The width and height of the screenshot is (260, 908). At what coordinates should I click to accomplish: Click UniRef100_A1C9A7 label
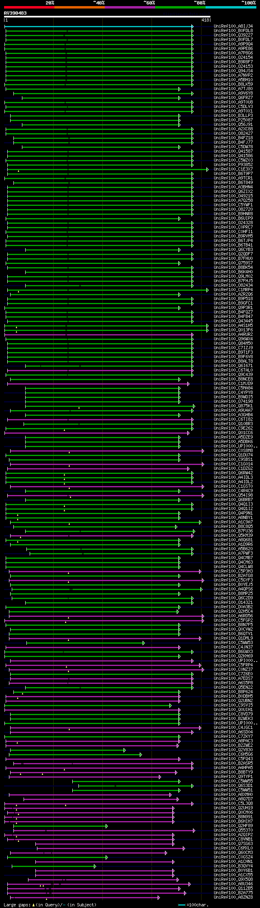[233, 522]
